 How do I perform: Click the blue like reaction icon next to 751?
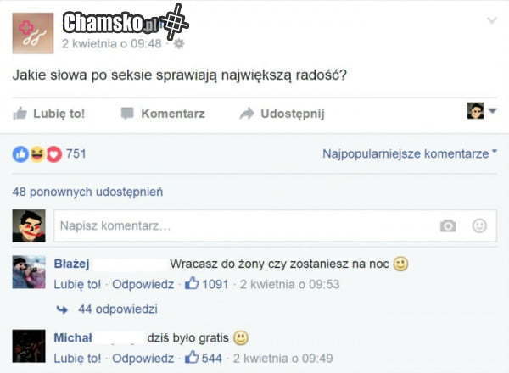coord(20,154)
